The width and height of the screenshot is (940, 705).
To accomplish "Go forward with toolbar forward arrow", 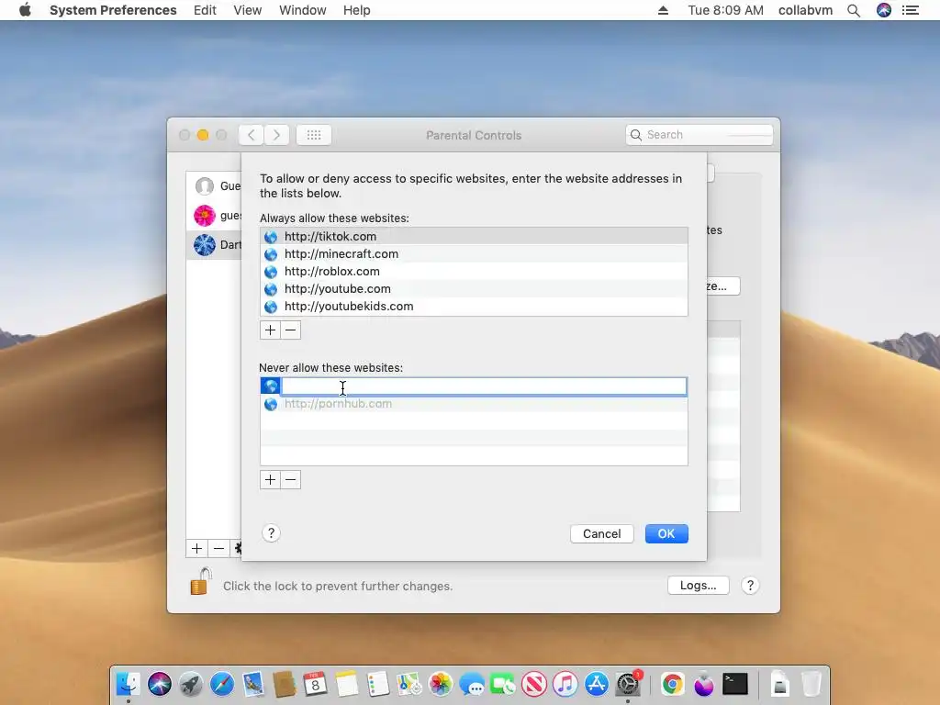I will click(x=276, y=135).
